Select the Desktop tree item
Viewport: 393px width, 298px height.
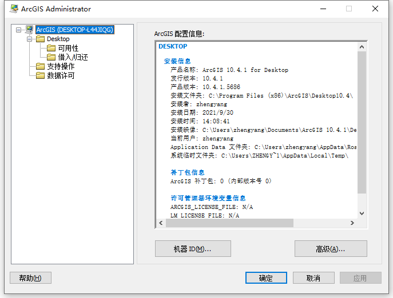(58, 39)
